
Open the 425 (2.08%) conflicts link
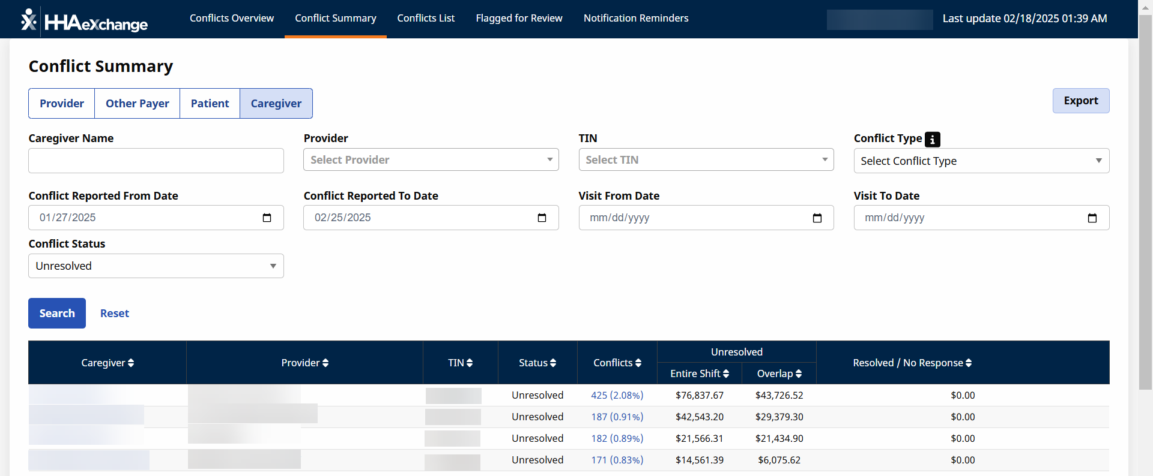(617, 395)
